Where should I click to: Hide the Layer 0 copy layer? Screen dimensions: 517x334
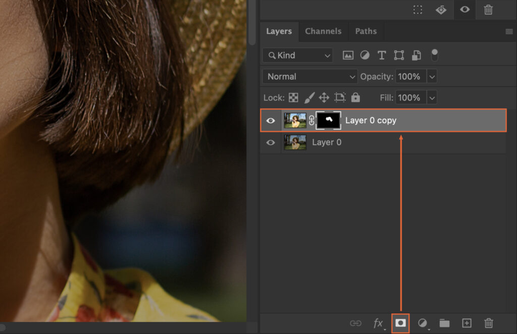[x=271, y=120]
